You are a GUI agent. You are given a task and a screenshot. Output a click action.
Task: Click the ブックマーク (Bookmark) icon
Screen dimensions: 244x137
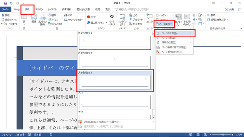coord(137,19)
